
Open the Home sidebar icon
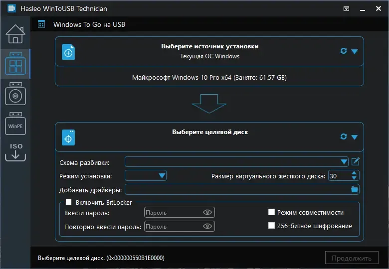pos(15,34)
